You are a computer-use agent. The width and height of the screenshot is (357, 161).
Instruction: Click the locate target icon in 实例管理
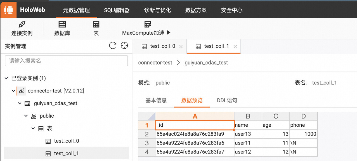pyautogui.click(x=124, y=46)
